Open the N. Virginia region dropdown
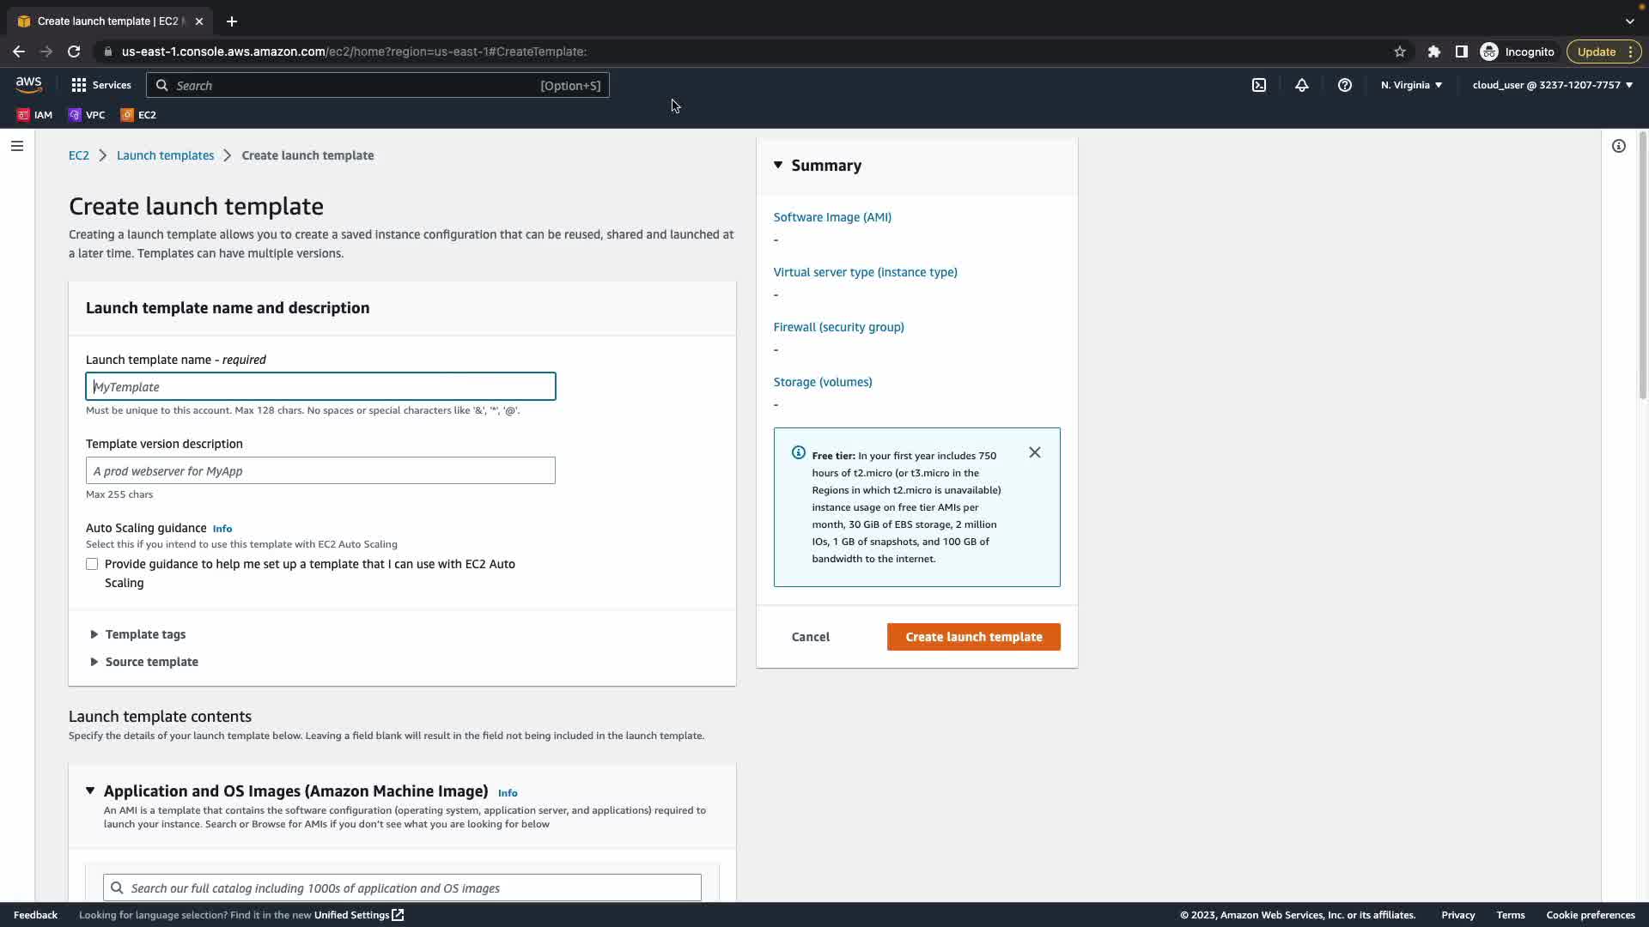The height and width of the screenshot is (927, 1649). point(1411,85)
